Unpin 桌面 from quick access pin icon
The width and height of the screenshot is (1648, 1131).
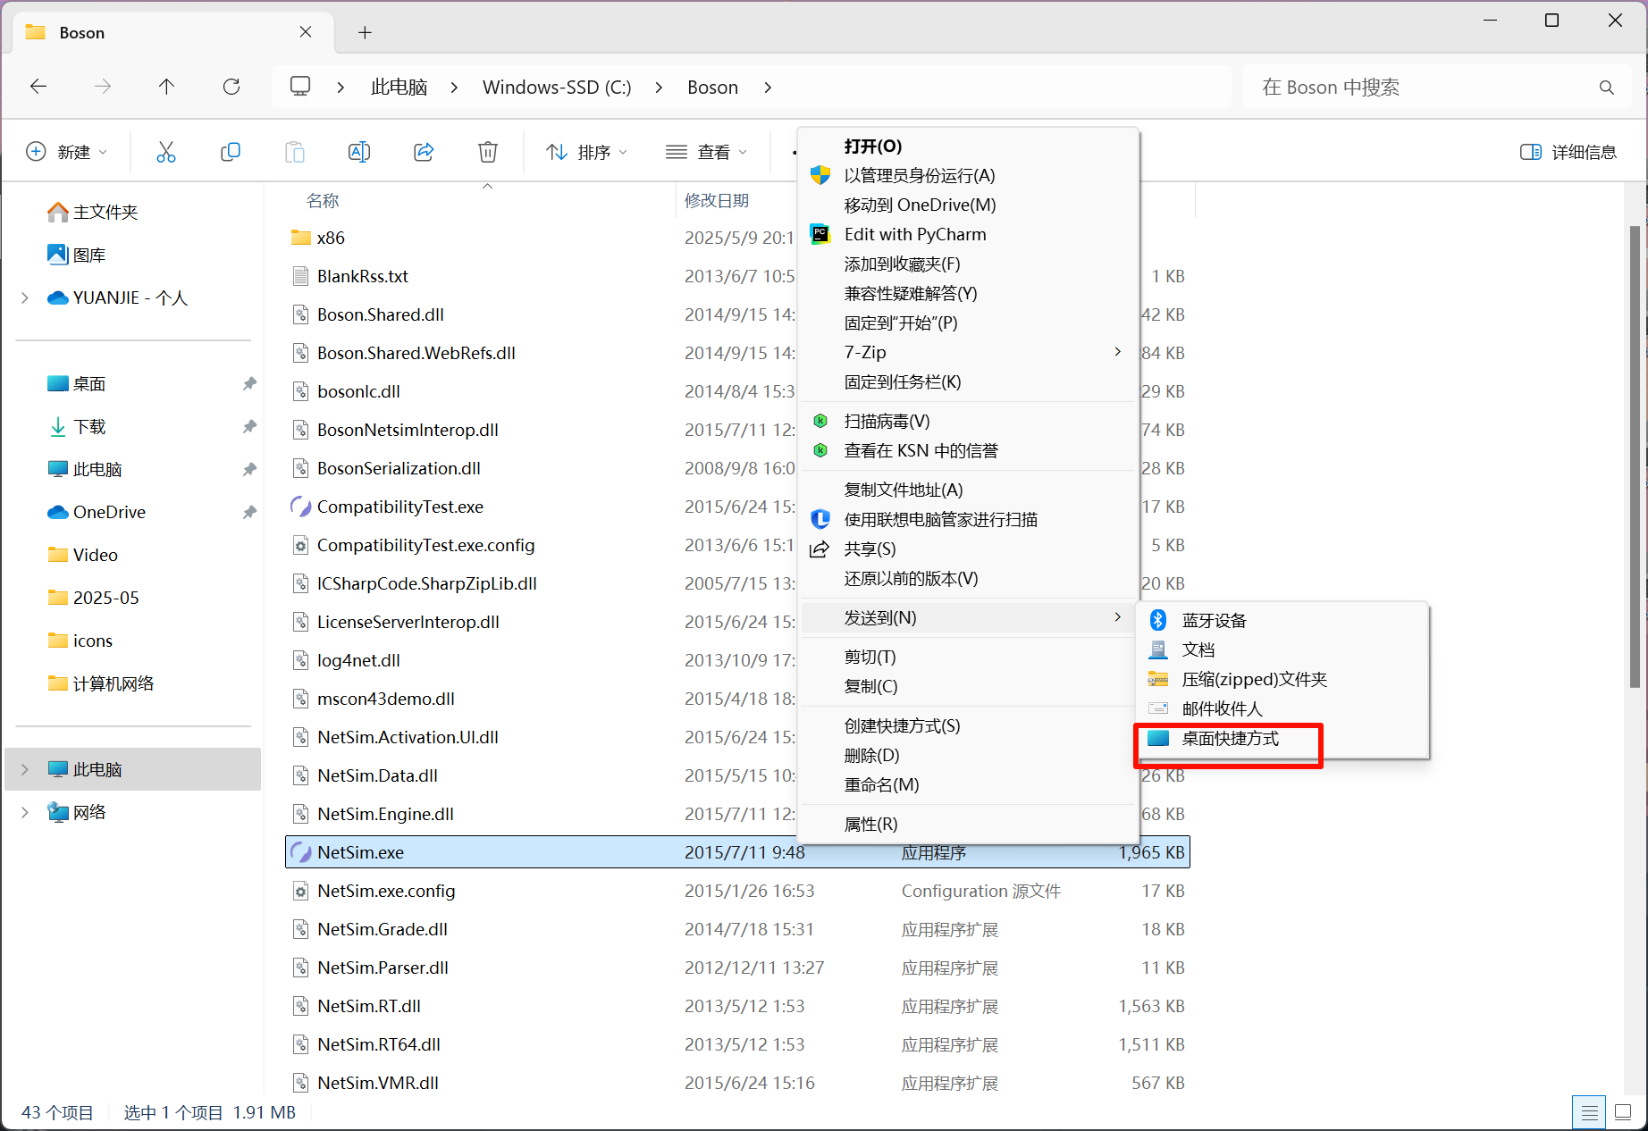coord(249,383)
